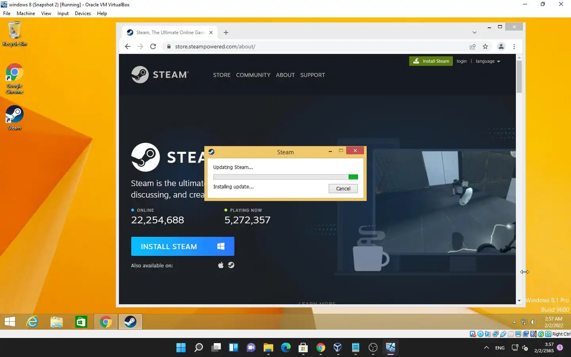The width and height of the screenshot is (571, 357).
Task: Open VirtualBox Input menu
Action: coord(63,13)
